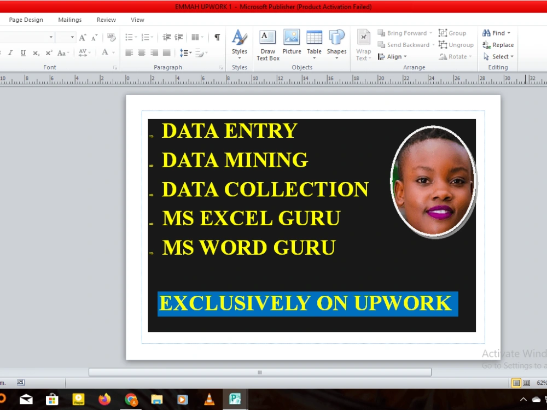Image resolution: width=547 pixels, height=410 pixels.
Task: Center the paragraph text
Action: click(x=141, y=53)
